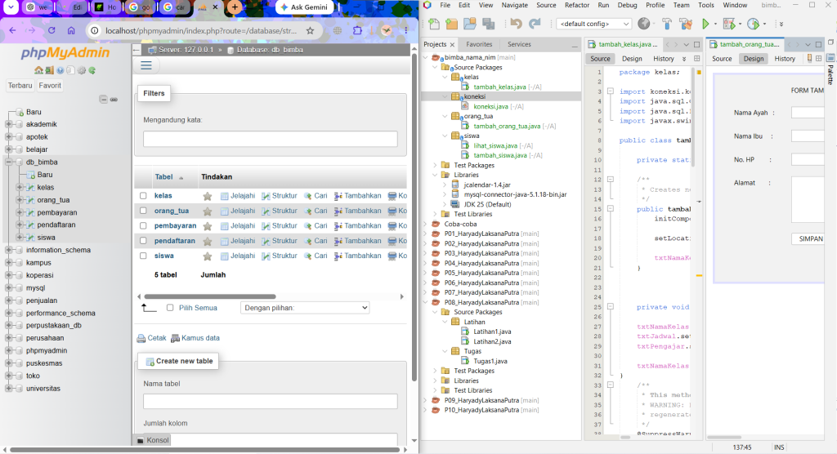Click Terbaru button in phpMyAdmin sidebar
The width and height of the screenshot is (837, 454).
click(x=20, y=86)
